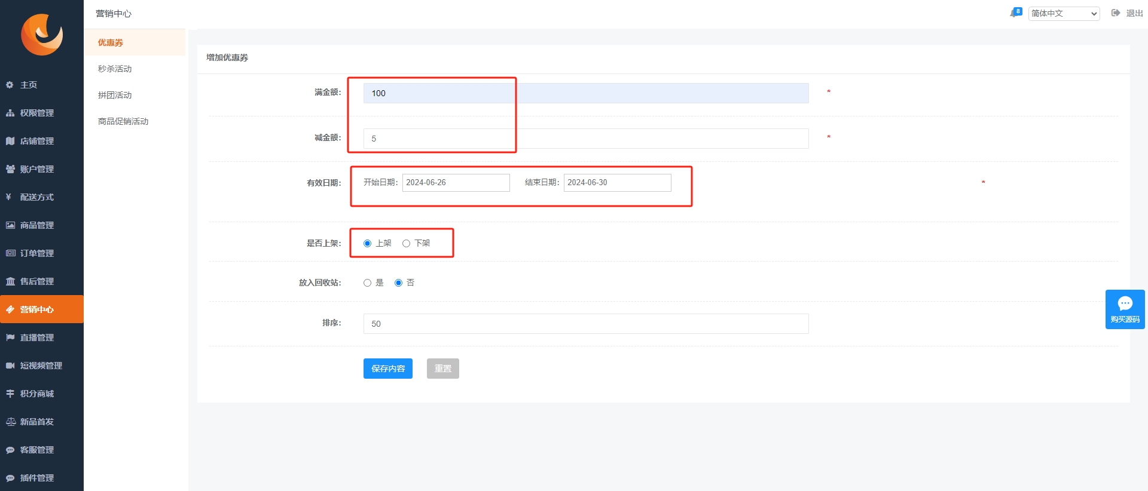The image size is (1148, 491).
Task: Click the 增加优惠券 form heading
Action: 227,57
